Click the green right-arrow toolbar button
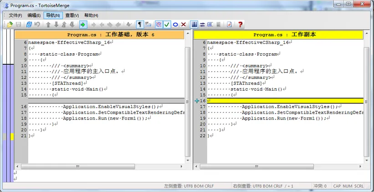This screenshot has height=192, width=374. (x=83, y=24)
